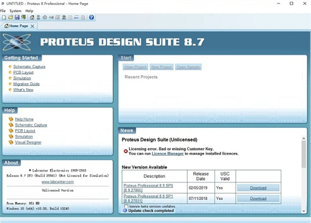
Task: Minimize the Proteus window
Action: (x=278, y=3)
